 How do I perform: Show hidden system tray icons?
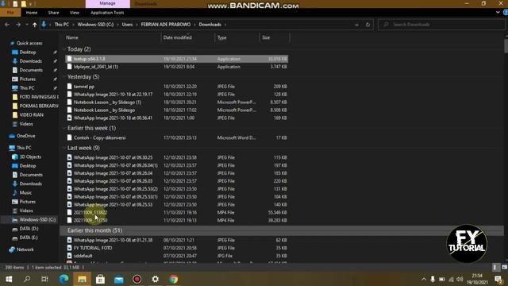point(424,279)
